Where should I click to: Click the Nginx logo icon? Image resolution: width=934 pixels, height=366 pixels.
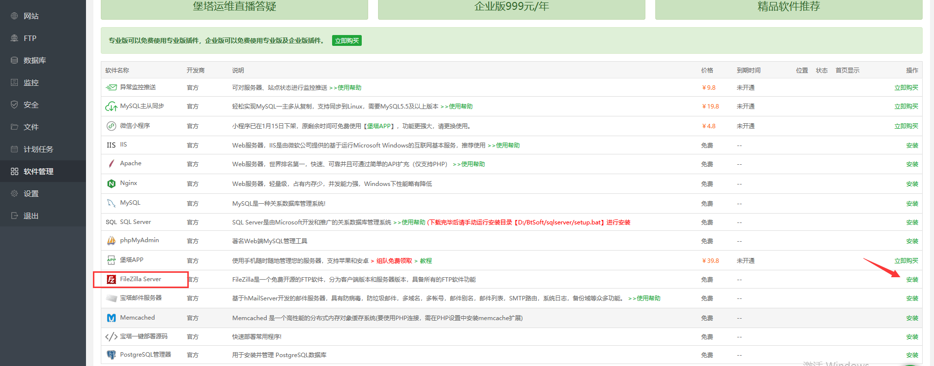click(x=111, y=183)
